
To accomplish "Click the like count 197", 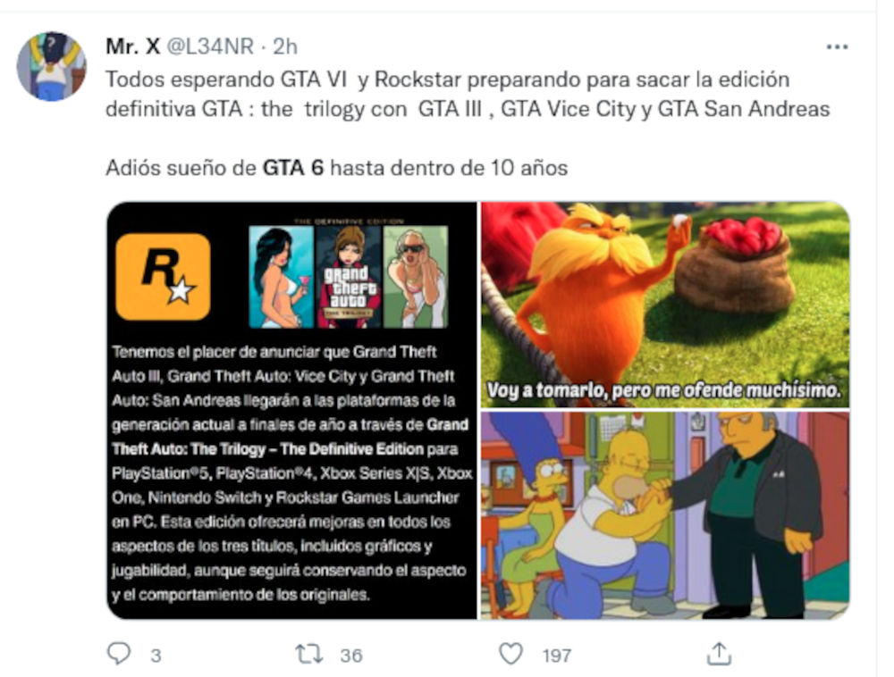I will [556, 656].
